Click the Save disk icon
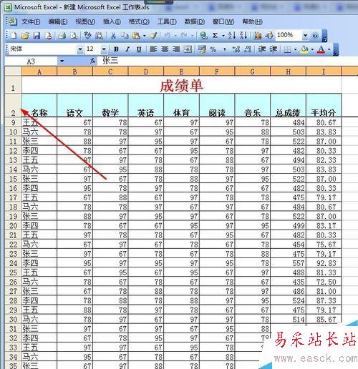The image size is (358, 369). pos(37,36)
